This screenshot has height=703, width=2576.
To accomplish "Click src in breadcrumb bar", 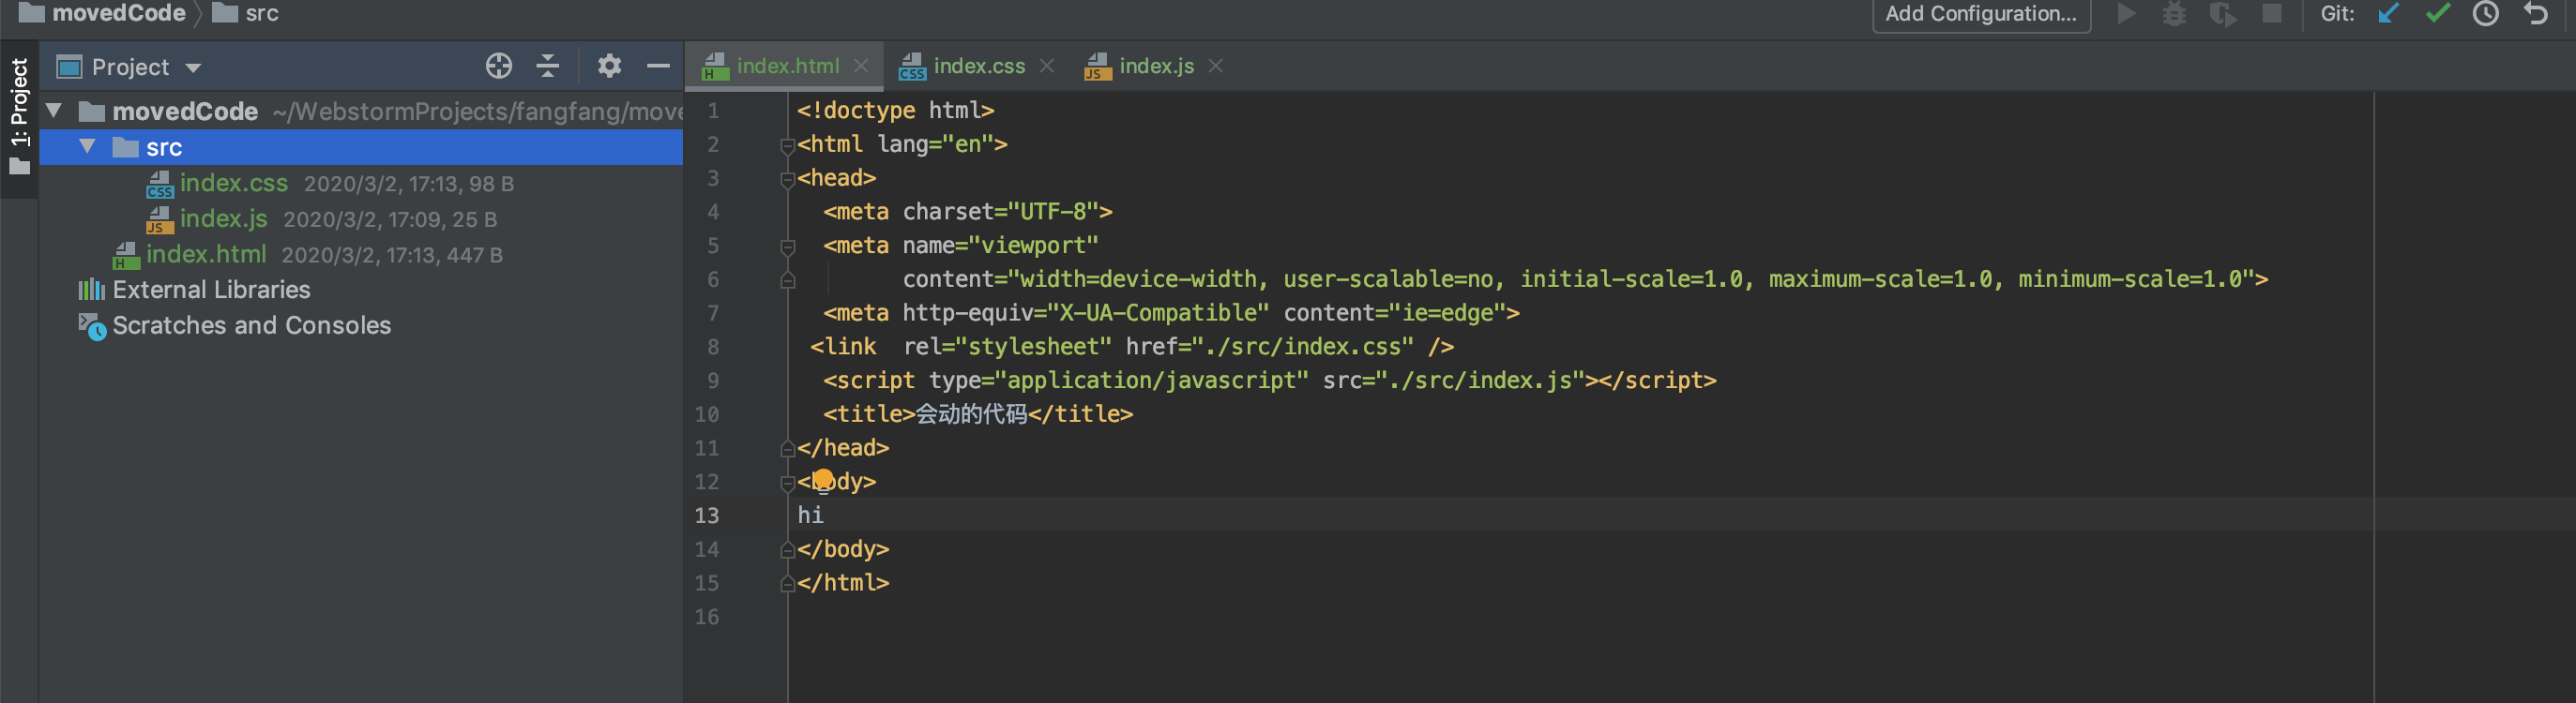I will point(262,13).
